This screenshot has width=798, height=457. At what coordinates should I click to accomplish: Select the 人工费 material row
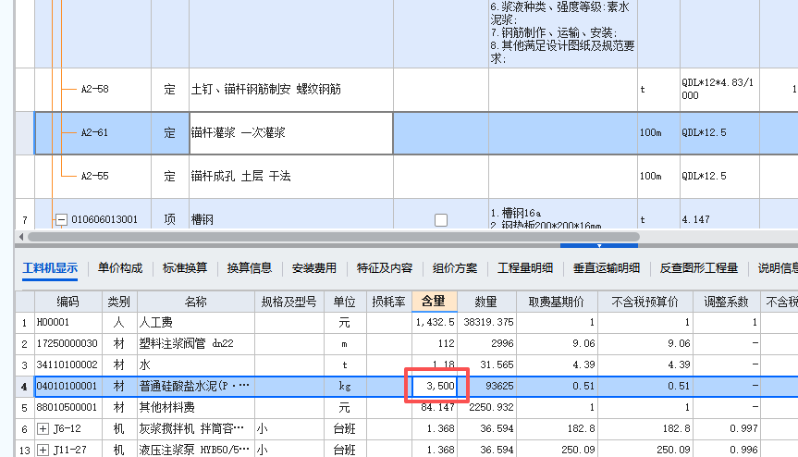[406, 322]
